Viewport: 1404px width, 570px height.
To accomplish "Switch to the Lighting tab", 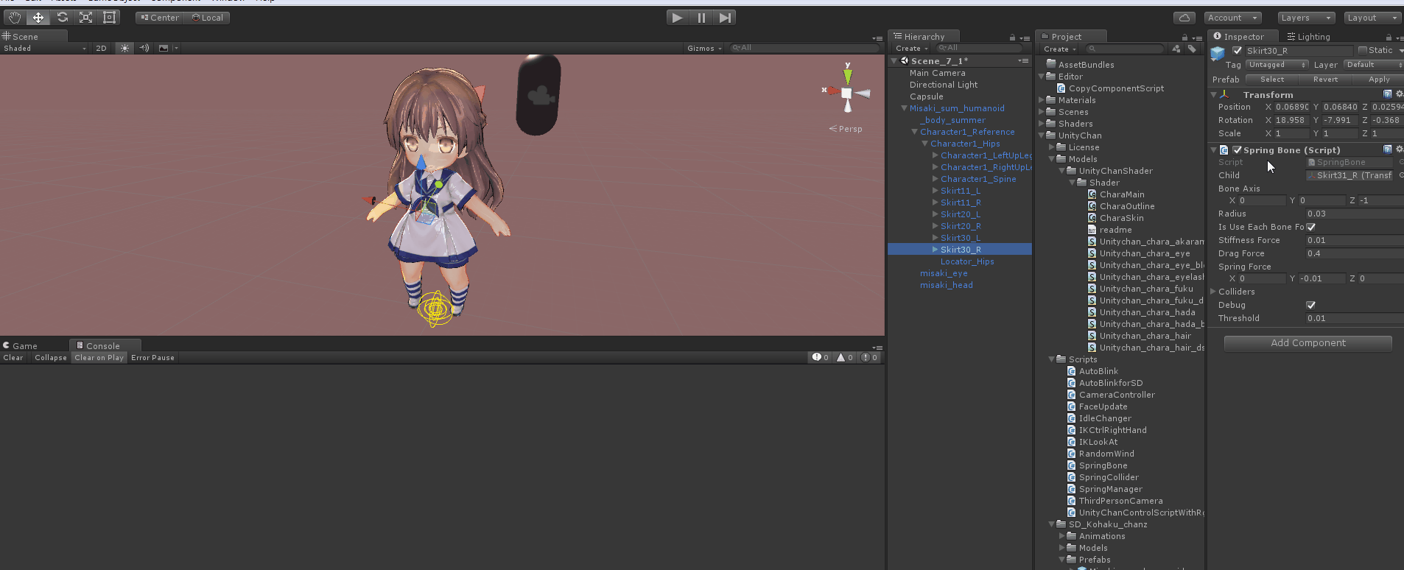I will tap(1308, 37).
